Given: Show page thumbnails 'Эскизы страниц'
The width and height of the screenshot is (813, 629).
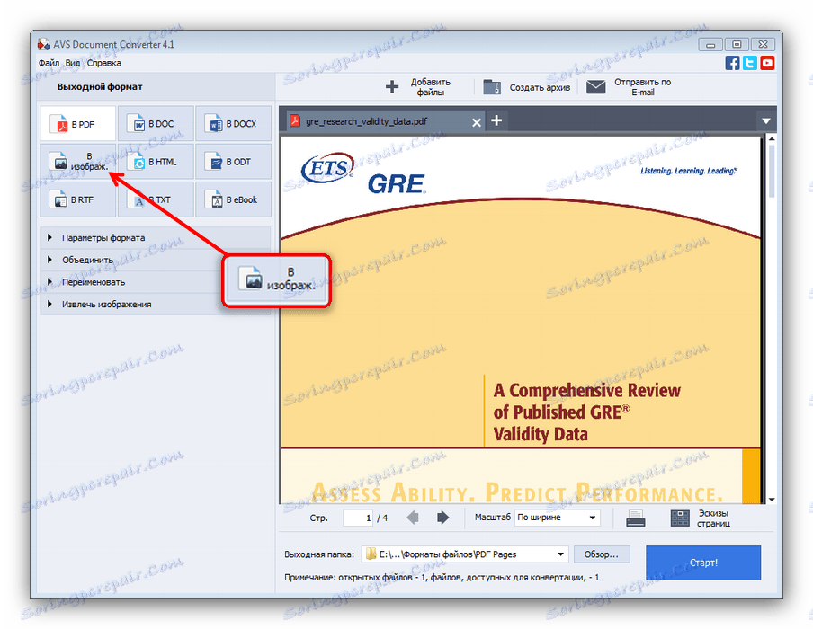Looking at the screenshot, I should coord(701,518).
